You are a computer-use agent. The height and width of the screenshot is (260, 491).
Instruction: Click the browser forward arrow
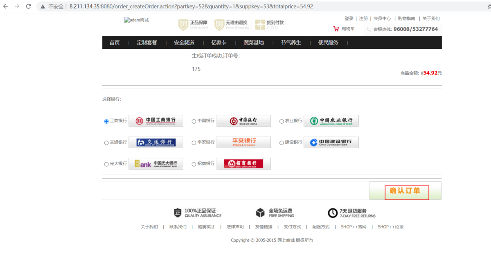pyautogui.click(x=17, y=7)
